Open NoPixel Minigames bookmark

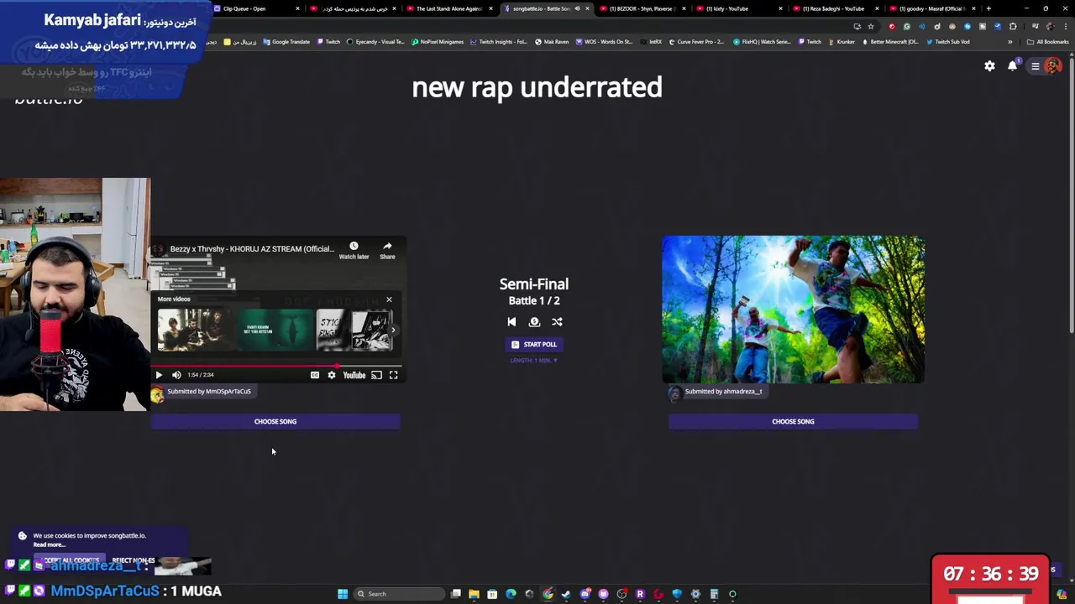point(438,42)
